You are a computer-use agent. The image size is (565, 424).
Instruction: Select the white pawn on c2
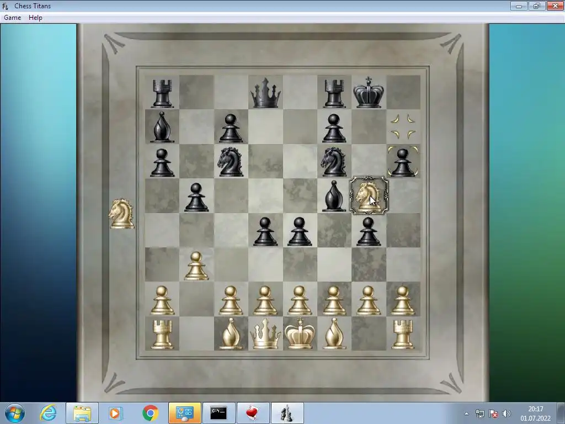[231, 300]
